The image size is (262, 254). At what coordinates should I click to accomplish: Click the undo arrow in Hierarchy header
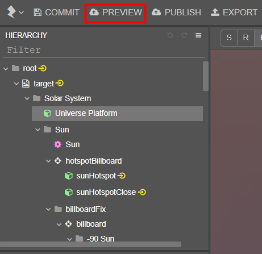(170, 35)
